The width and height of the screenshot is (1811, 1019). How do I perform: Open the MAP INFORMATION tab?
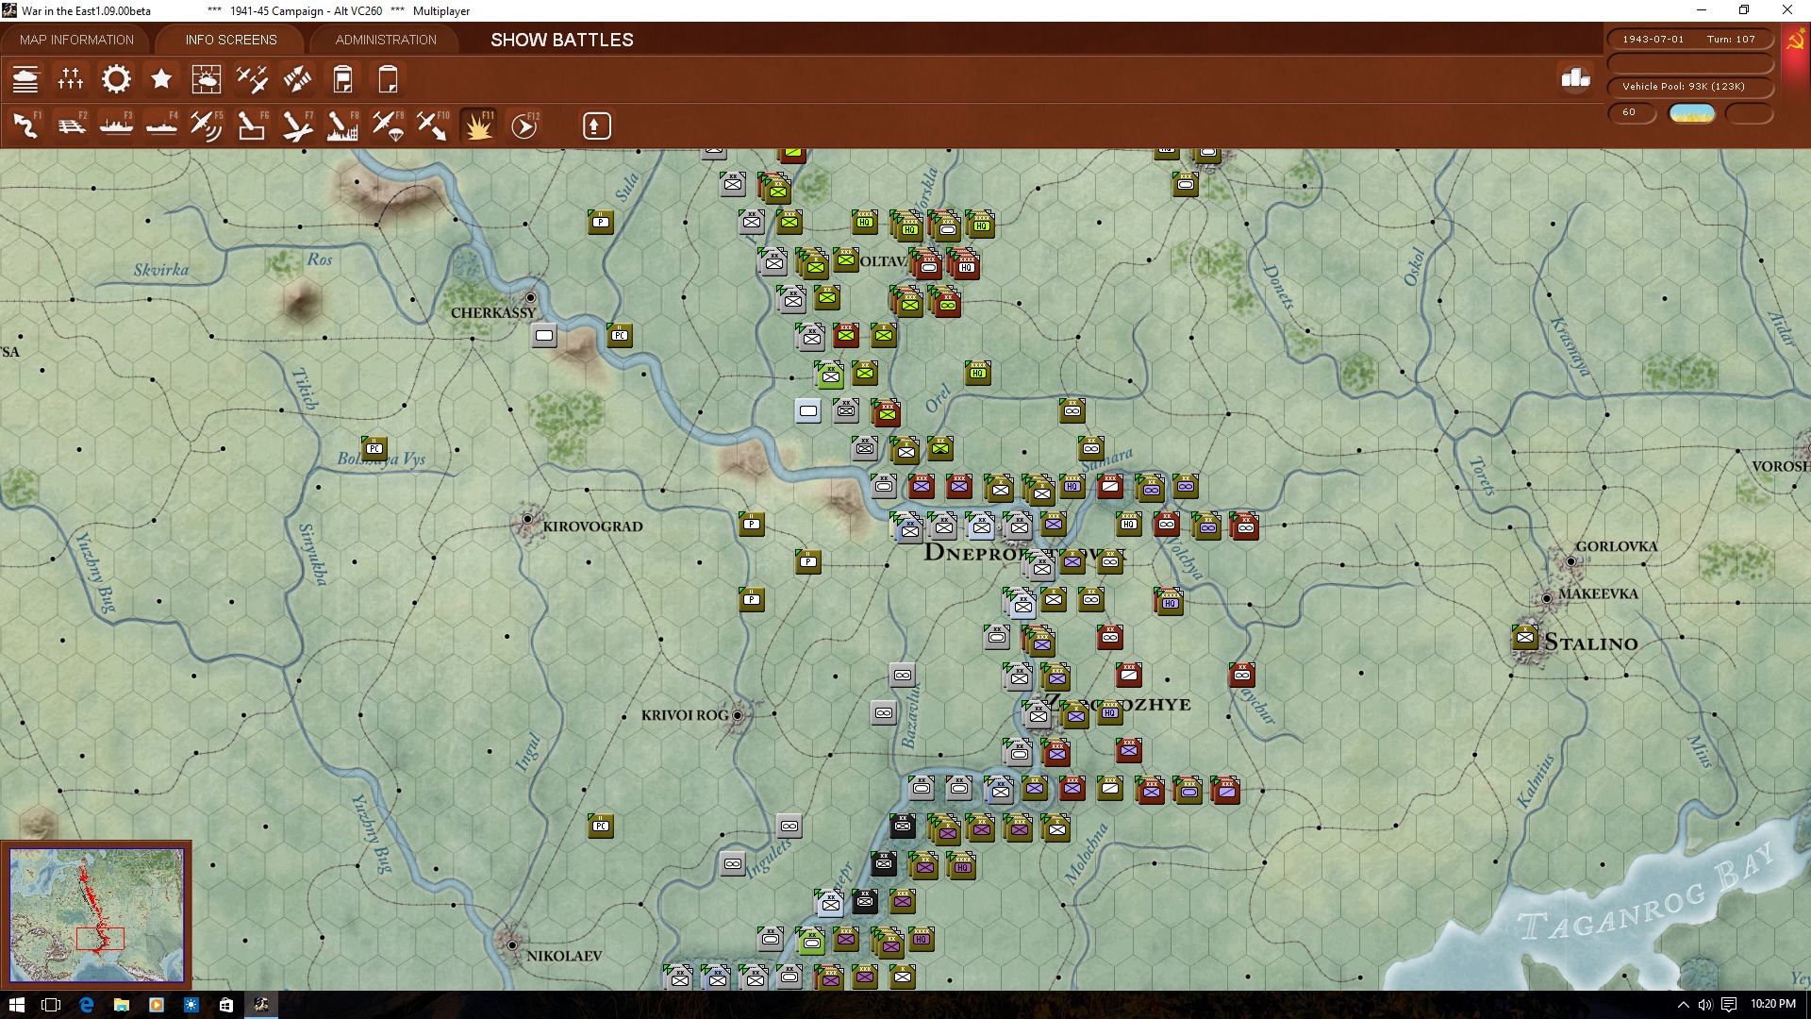coord(77,40)
